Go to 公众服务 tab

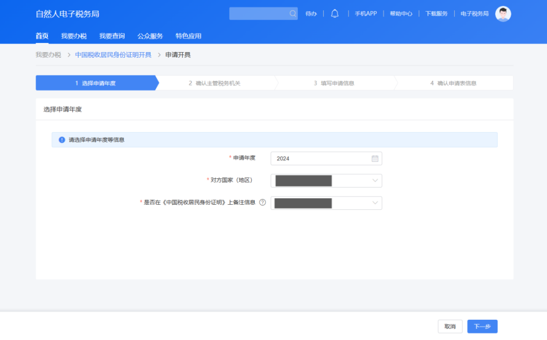[x=150, y=36]
